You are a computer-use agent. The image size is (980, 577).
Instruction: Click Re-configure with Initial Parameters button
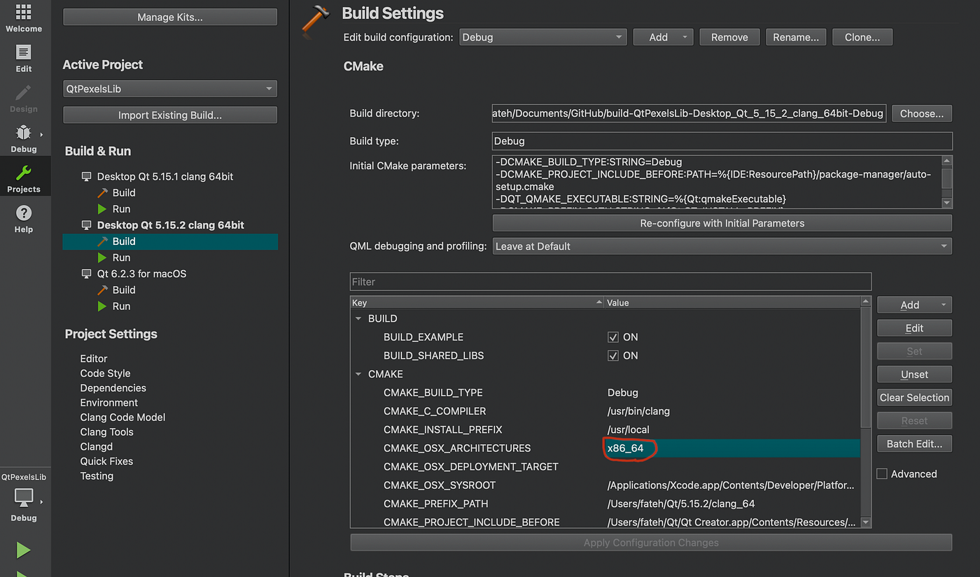[722, 224]
